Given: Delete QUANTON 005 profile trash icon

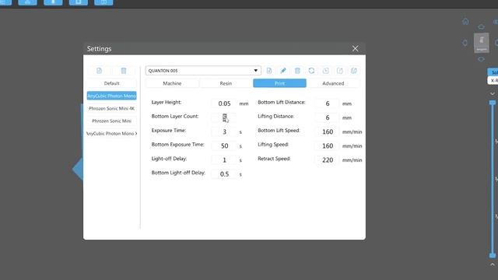Looking at the screenshot, I should pyautogui.click(x=297, y=71).
